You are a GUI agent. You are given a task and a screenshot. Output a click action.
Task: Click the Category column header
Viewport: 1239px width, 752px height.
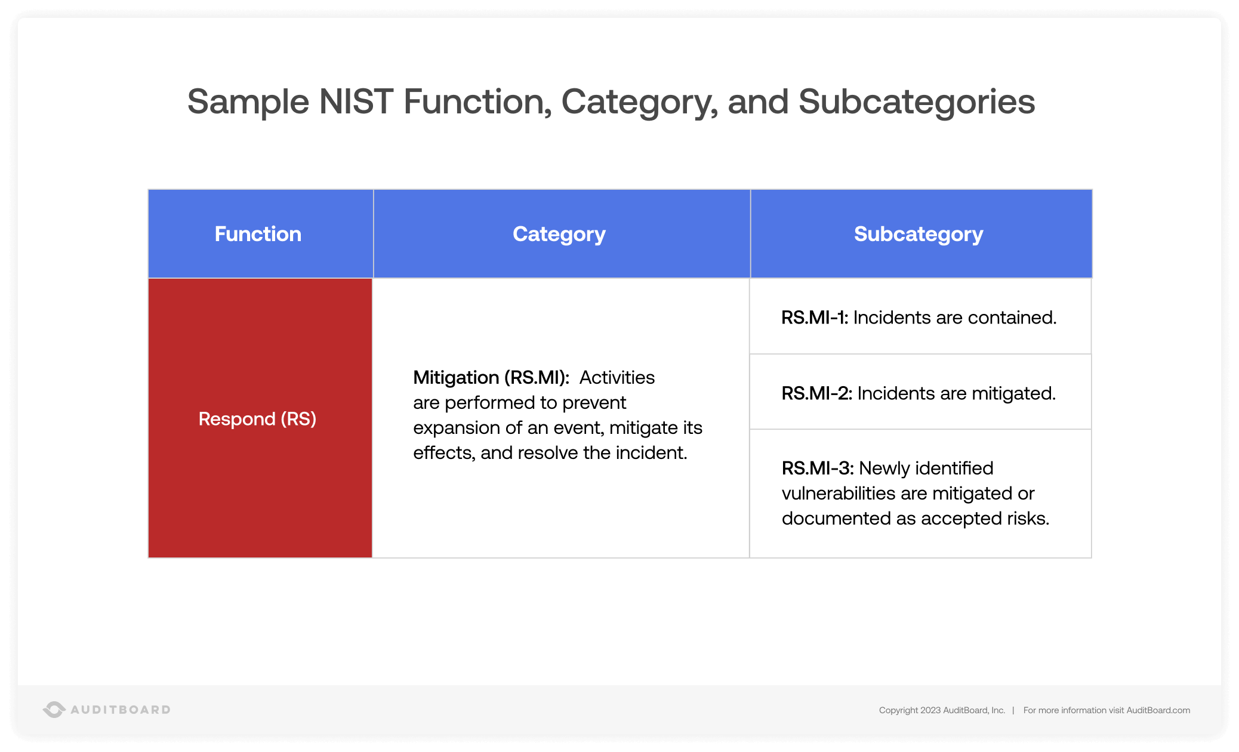click(559, 234)
